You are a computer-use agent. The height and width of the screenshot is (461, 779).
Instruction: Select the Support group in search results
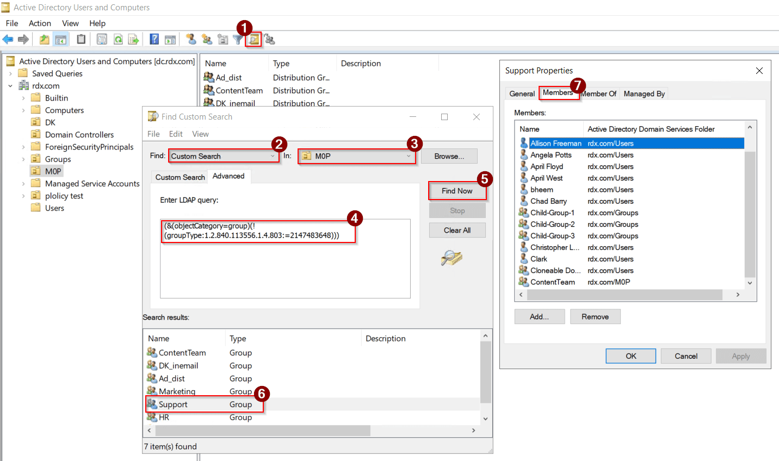[174, 404]
